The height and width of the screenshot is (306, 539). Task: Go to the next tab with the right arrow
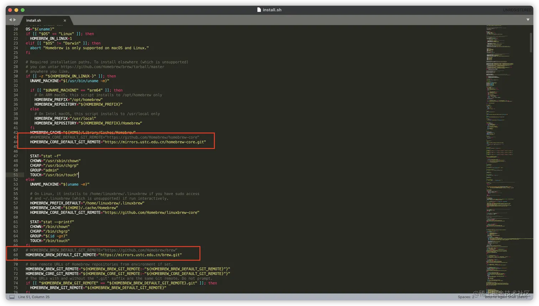(15, 20)
